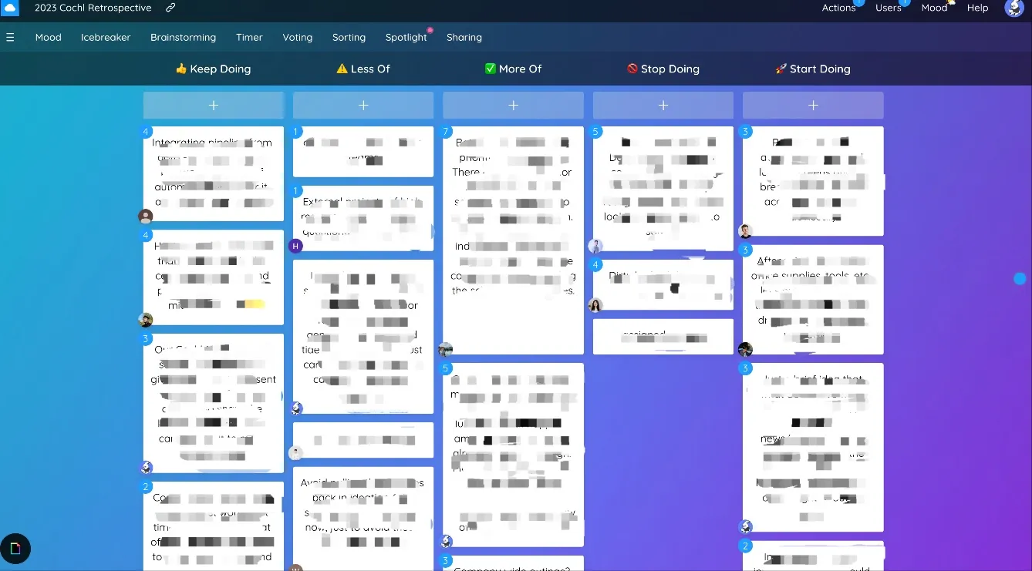Click vote badge 2 on last Start Doing card
This screenshot has width=1032, height=571.
[745, 546]
